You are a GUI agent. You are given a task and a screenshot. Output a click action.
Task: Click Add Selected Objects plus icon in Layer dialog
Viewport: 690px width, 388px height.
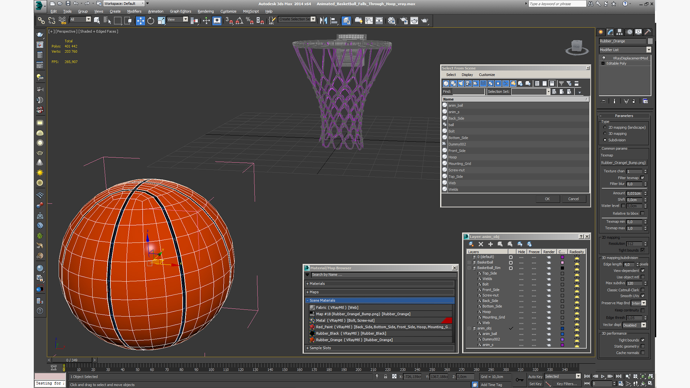coord(491,244)
